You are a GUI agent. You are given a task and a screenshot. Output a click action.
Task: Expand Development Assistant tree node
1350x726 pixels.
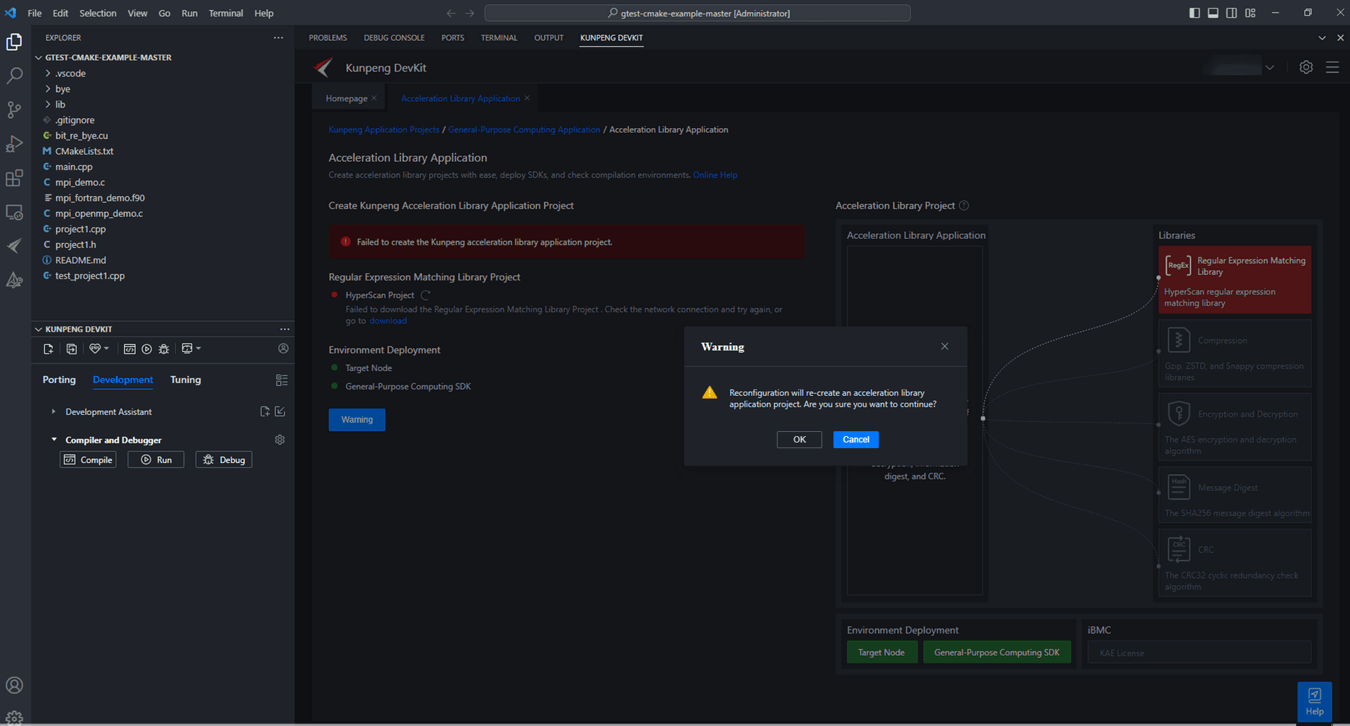[53, 411]
